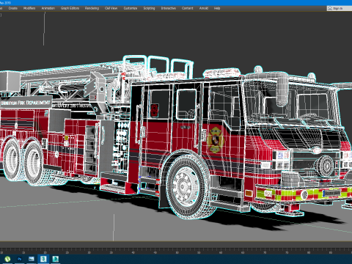The width and height of the screenshot is (352, 264).
Task: Open the Interactive menu
Action: [x=169, y=8]
